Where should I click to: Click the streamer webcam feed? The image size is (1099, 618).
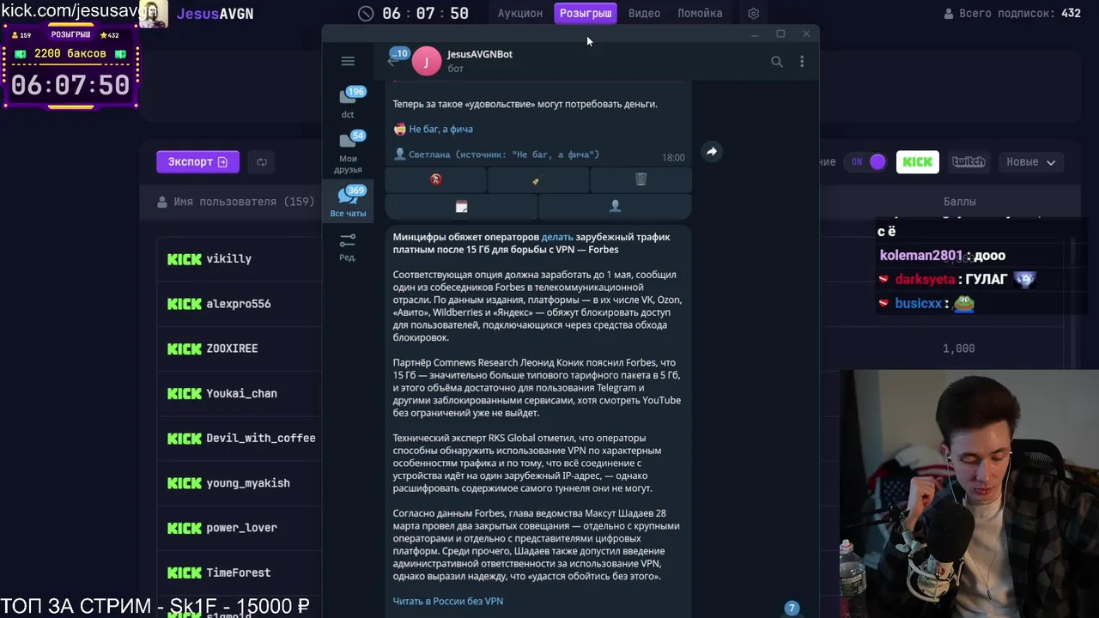pos(969,494)
